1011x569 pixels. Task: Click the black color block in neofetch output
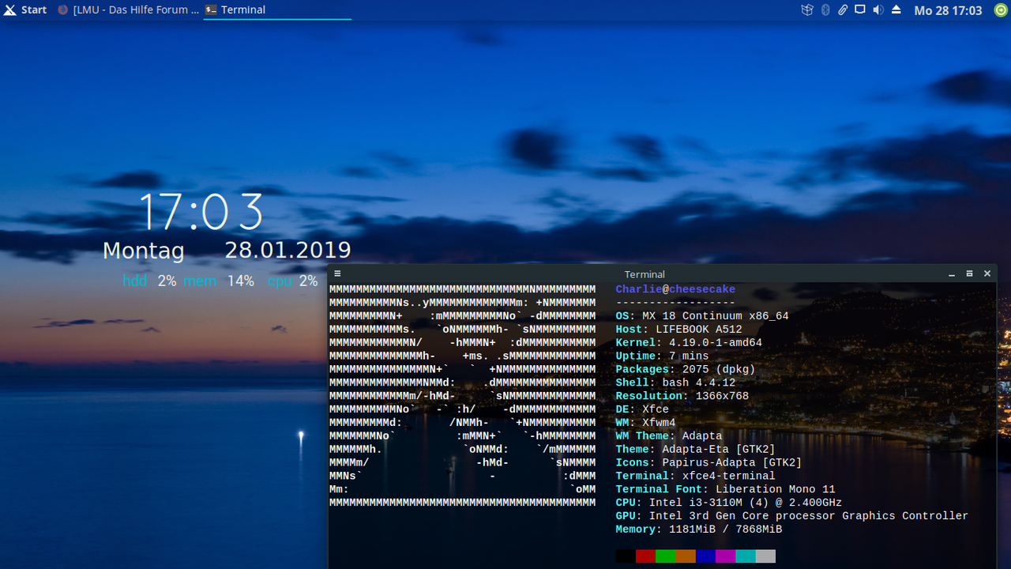(x=626, y=556)
